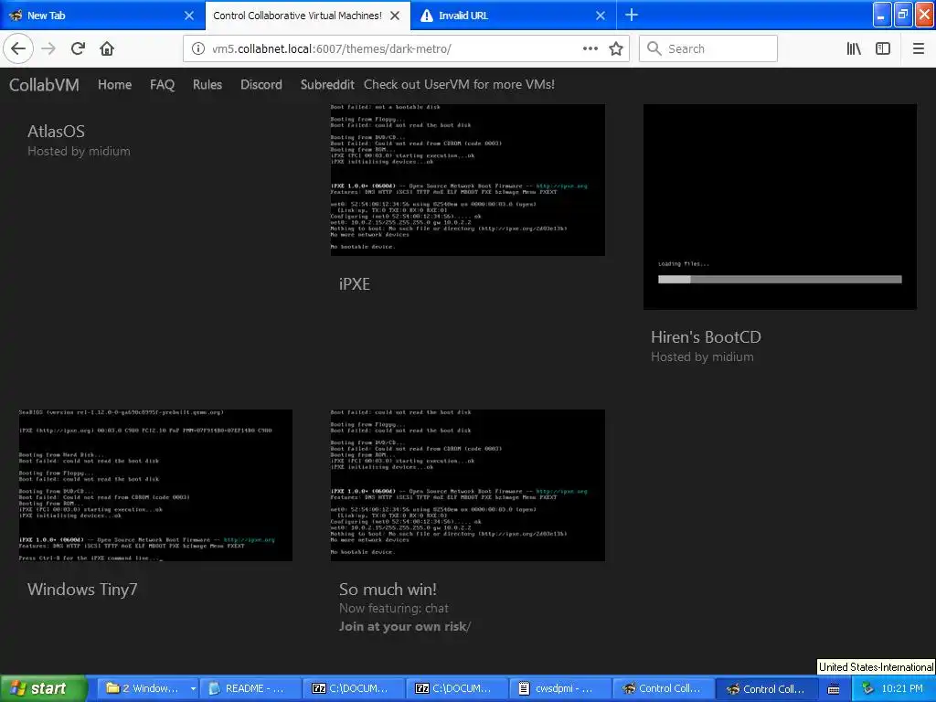Screen dimensions: 936x702
Task: Reload the current page
Action: click(78, 48)
